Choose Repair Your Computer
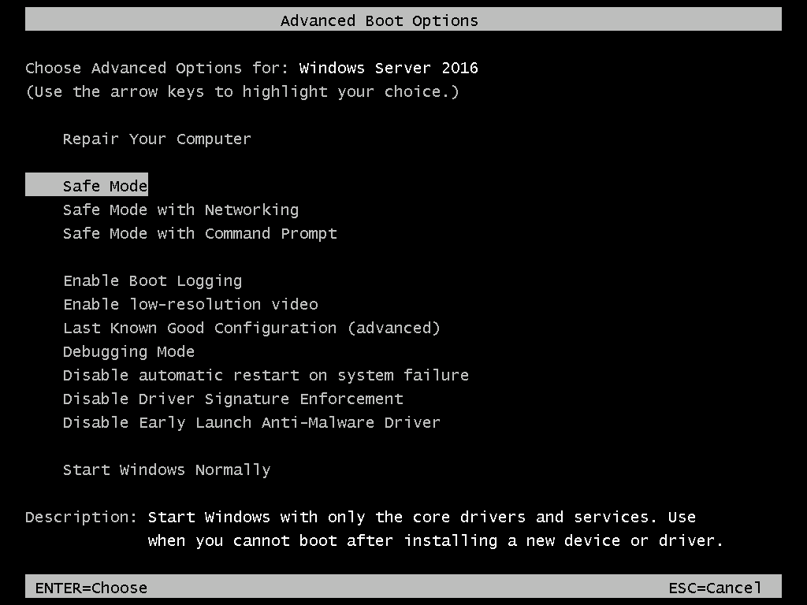The height and width of the screenshot is (605, 807). (x=157, y=139)
